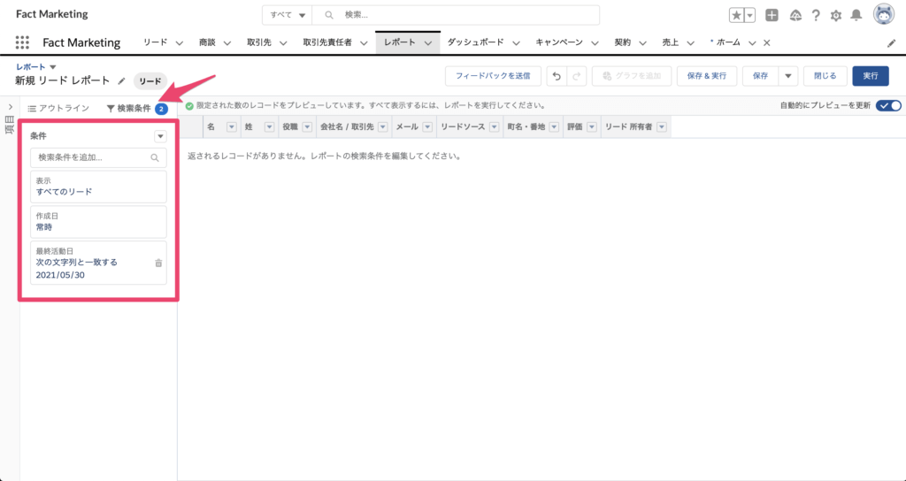This screenshot has height=481, width=906.
Task: Go to the リード tab
Action: 156,42
